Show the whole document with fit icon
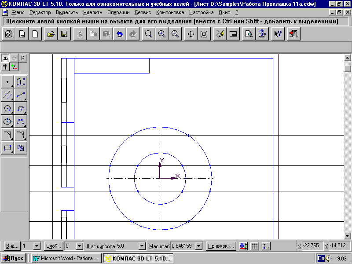The image size is (352, 264). tap(204, 34)
